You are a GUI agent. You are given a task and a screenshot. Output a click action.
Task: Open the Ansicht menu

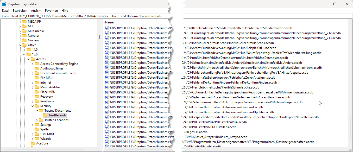36,11
